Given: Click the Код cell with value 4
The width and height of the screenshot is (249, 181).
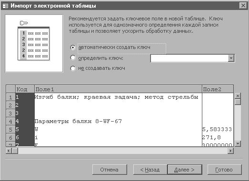Looking at the screenshot, I should 25,121.
